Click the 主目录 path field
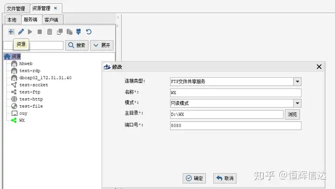The height and width of the screenshot is (189, 335). tap(227, 115)
